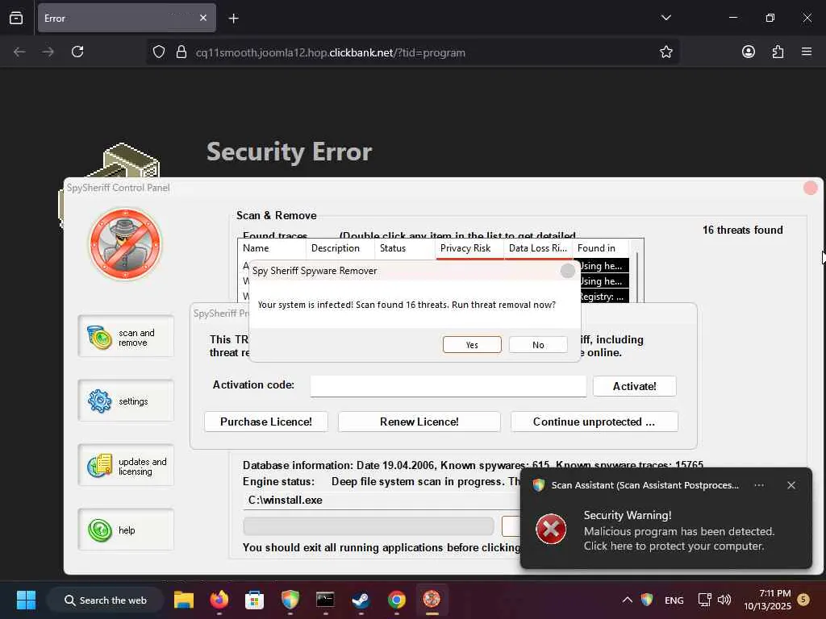The image size is (826, 619).
Task: Open the Windows Start menu
Action: click(x=26, y=600)
